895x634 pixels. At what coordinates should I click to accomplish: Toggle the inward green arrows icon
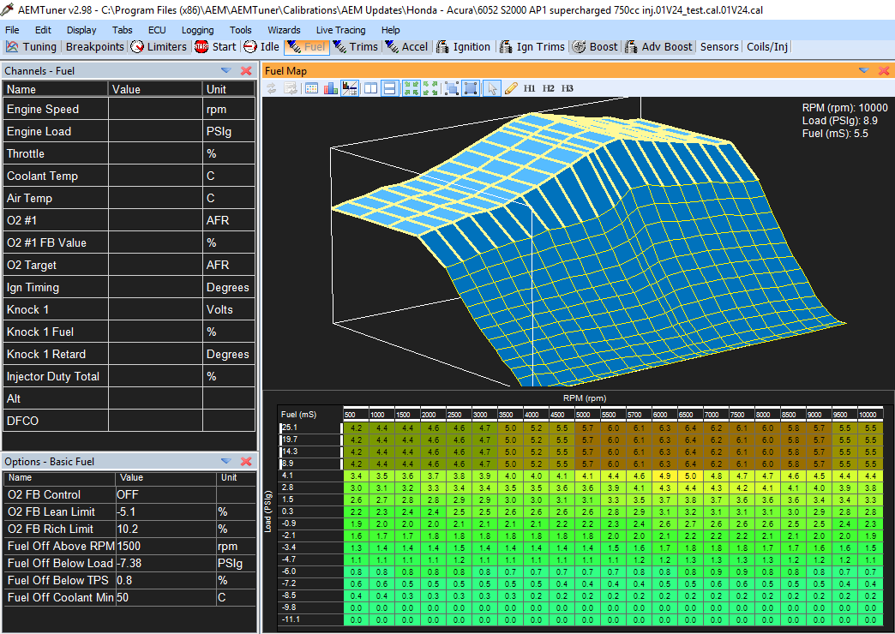[411, 88]
